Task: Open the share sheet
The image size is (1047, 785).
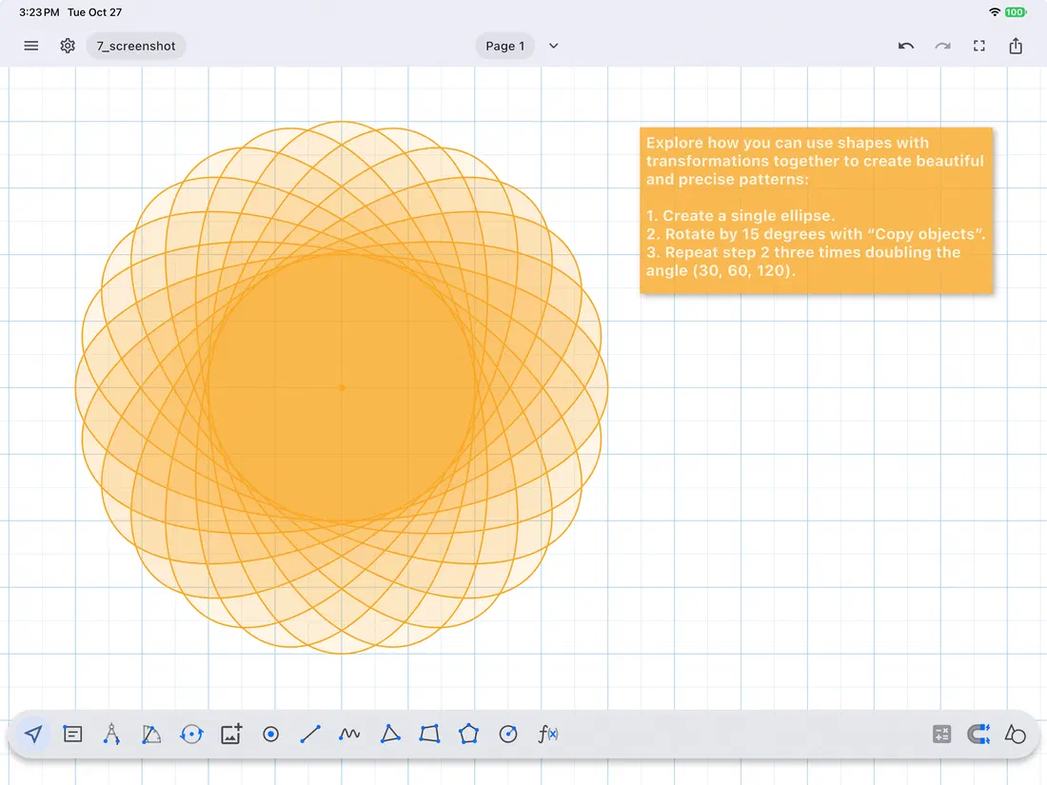Action: pos(1016,46)
